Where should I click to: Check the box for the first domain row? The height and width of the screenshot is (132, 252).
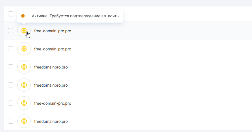[x=11, y=31]
